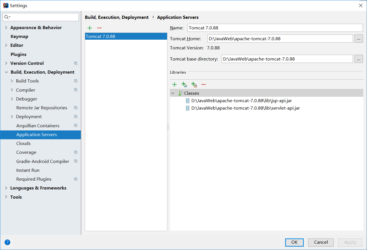Select Tomcat 7.0.88 in server list
The width and height of the screenshot is (367, 250).
pos(126,37)
